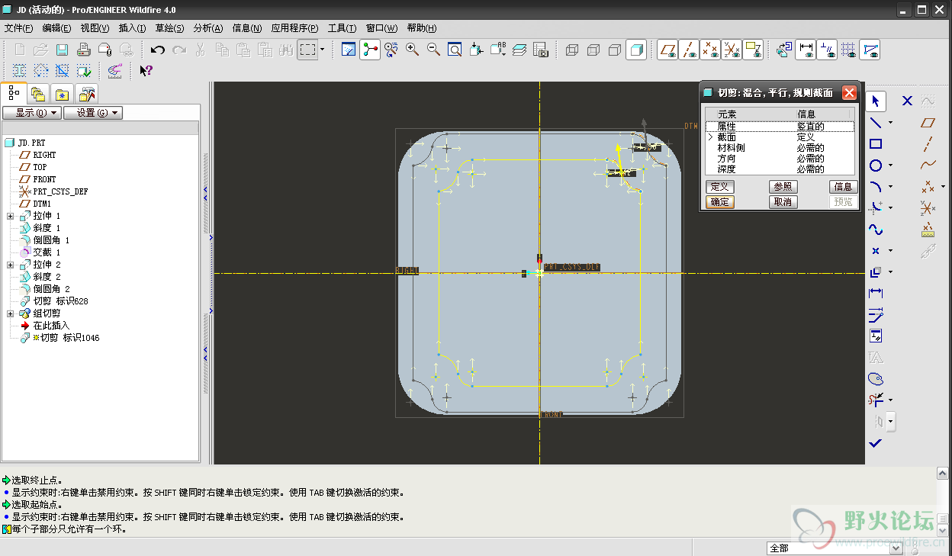
Task: Click the dimension creation tool
Action: 876,293
